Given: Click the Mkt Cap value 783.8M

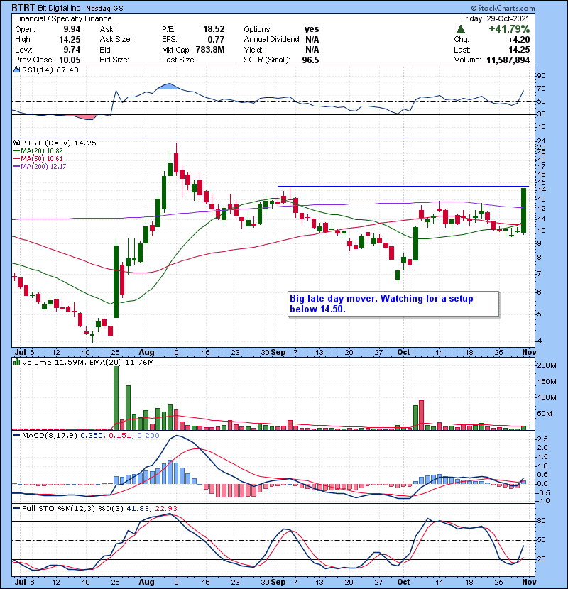Looking at the screenshot, I should tap(210, 50).
